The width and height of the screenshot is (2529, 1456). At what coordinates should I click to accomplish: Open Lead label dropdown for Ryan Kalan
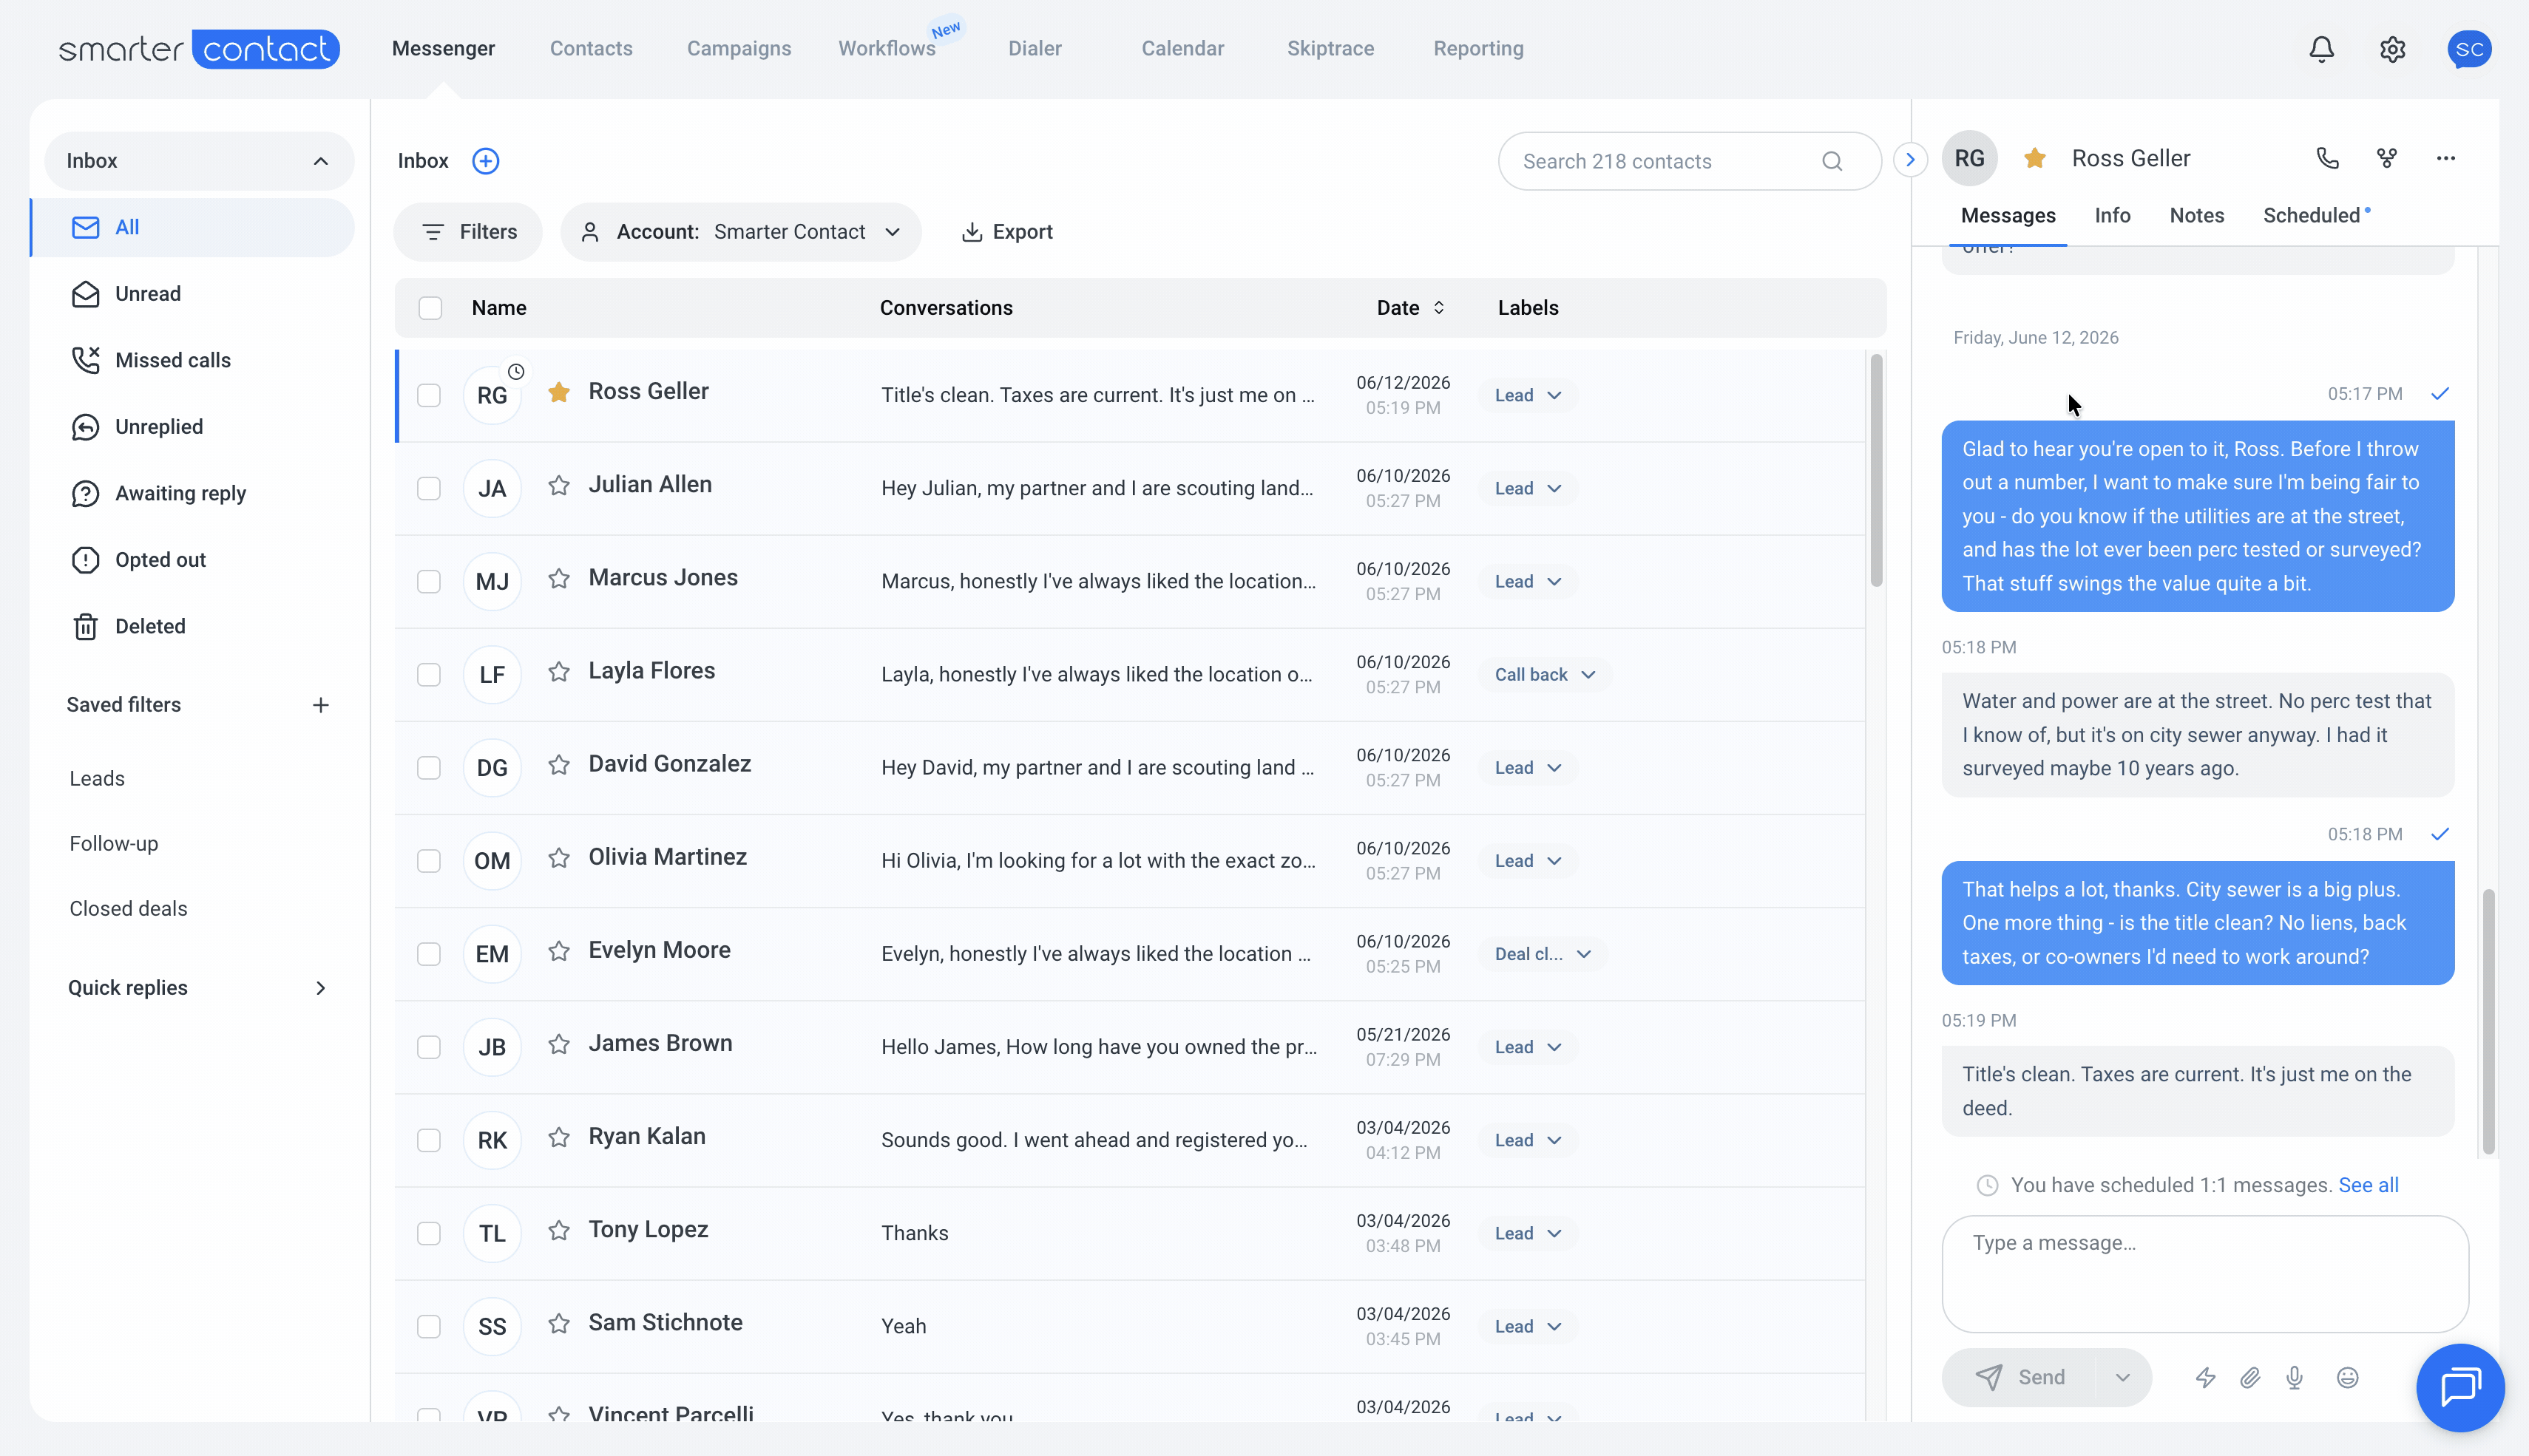1528,1139
